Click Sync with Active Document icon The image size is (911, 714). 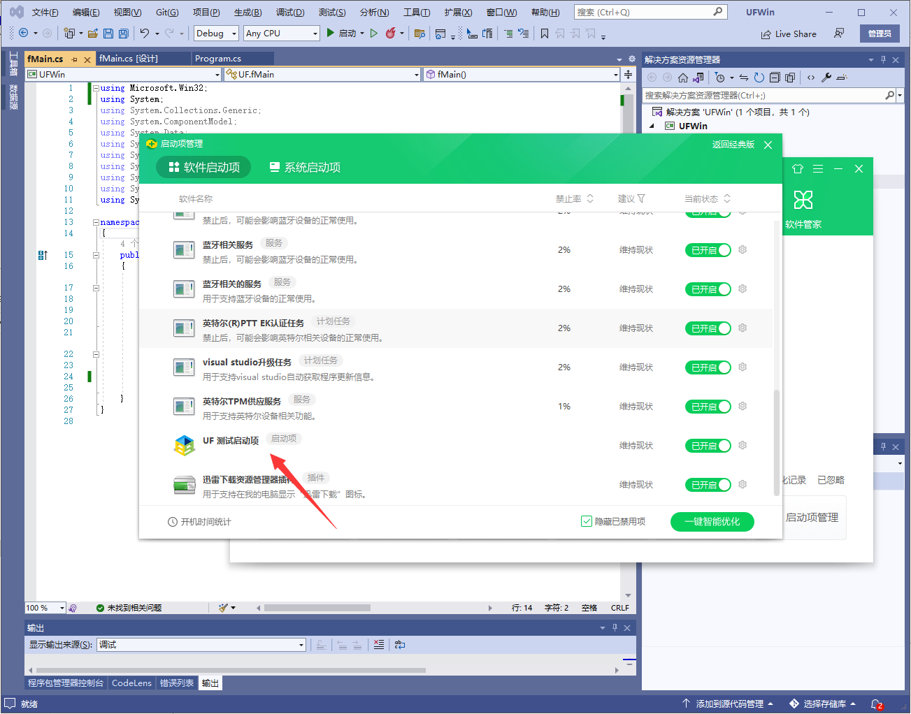(744, 78)
